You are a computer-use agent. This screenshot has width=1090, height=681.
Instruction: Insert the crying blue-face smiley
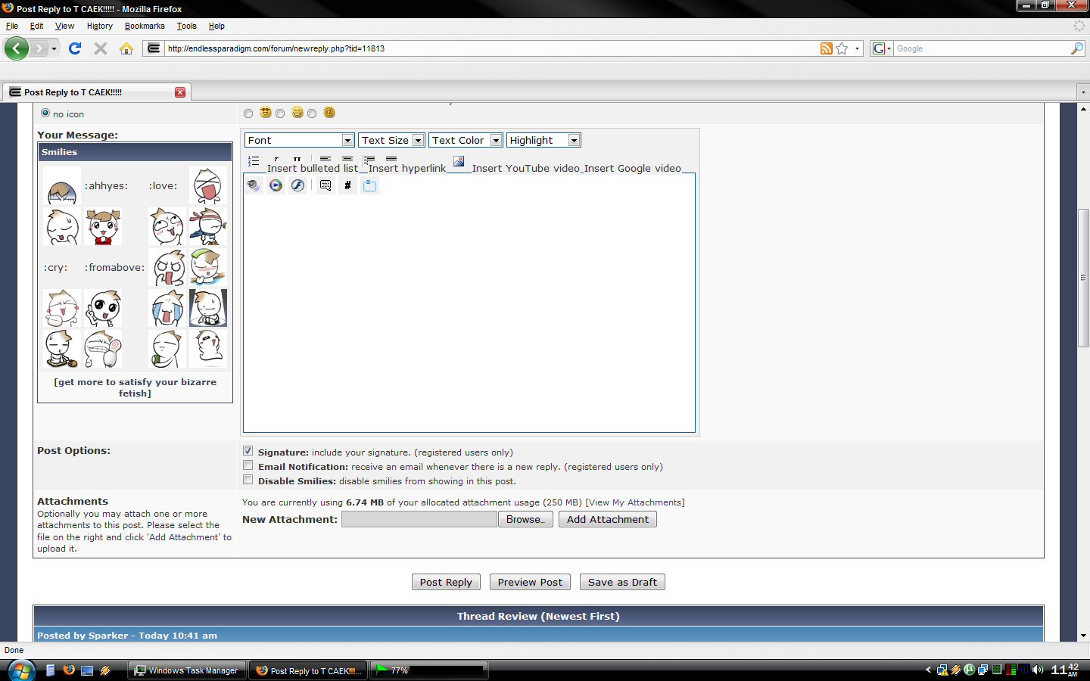[x=167, y=309]
